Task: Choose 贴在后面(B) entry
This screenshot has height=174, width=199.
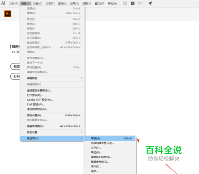Action: point(53,38)
